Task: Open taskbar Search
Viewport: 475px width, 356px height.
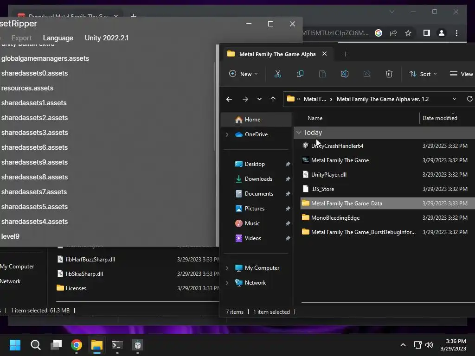Action: click(x=35, y=345)
